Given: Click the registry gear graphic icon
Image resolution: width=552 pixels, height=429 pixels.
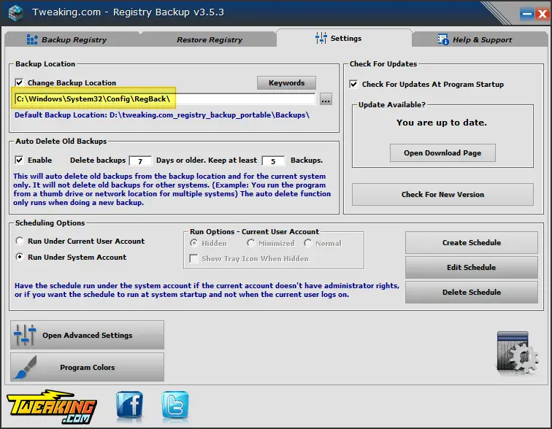Looking at the screenshot, I should point(517,353).
